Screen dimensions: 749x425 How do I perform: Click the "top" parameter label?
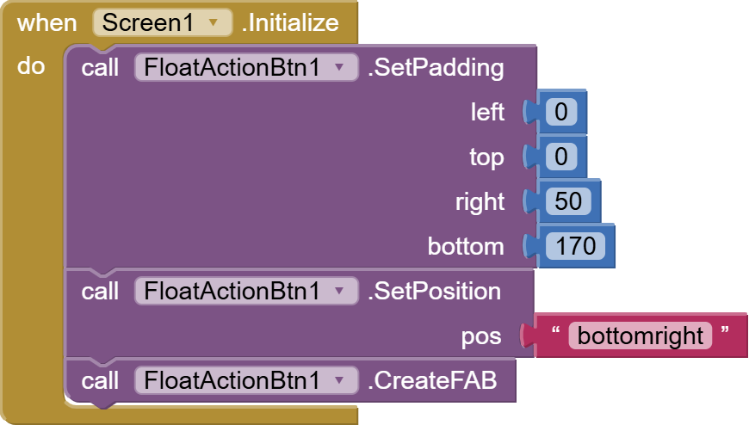click(486, 157)
